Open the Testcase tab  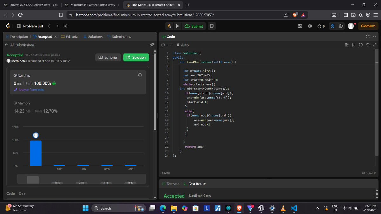pos(173,184)
